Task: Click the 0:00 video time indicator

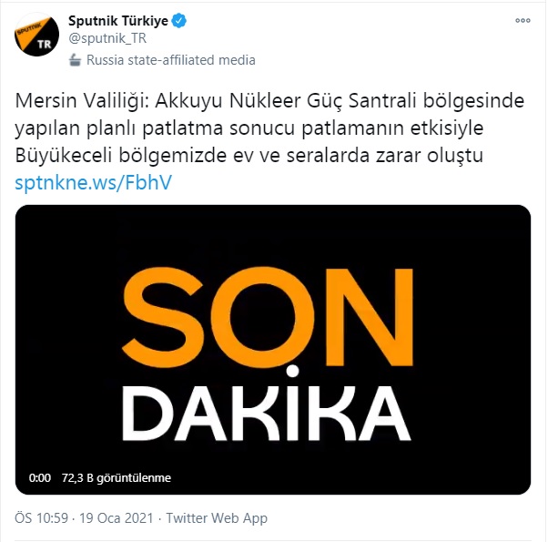Action: (40, 478)
